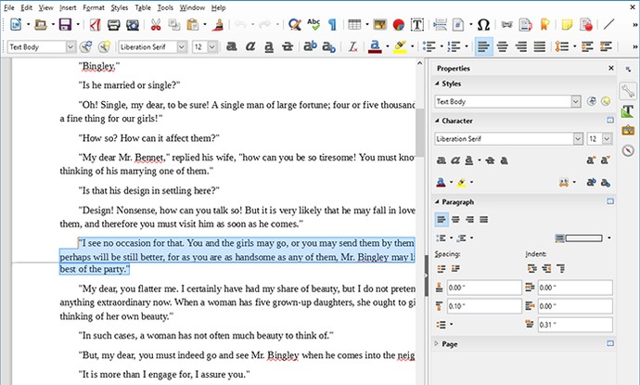Image resolution: width=640 pixels, height=385 pixels.
Task: Toggle formatting marks pilcrow
Action: (333, 25)
